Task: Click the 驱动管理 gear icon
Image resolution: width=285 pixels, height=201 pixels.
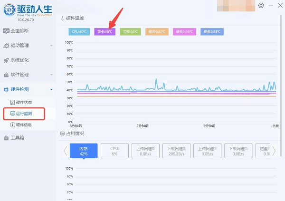Action: [6, 46]
